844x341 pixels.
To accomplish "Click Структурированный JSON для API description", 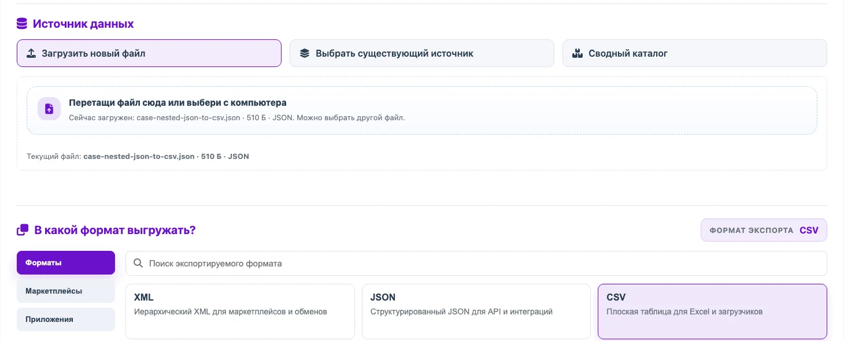I will coord(461,312).
